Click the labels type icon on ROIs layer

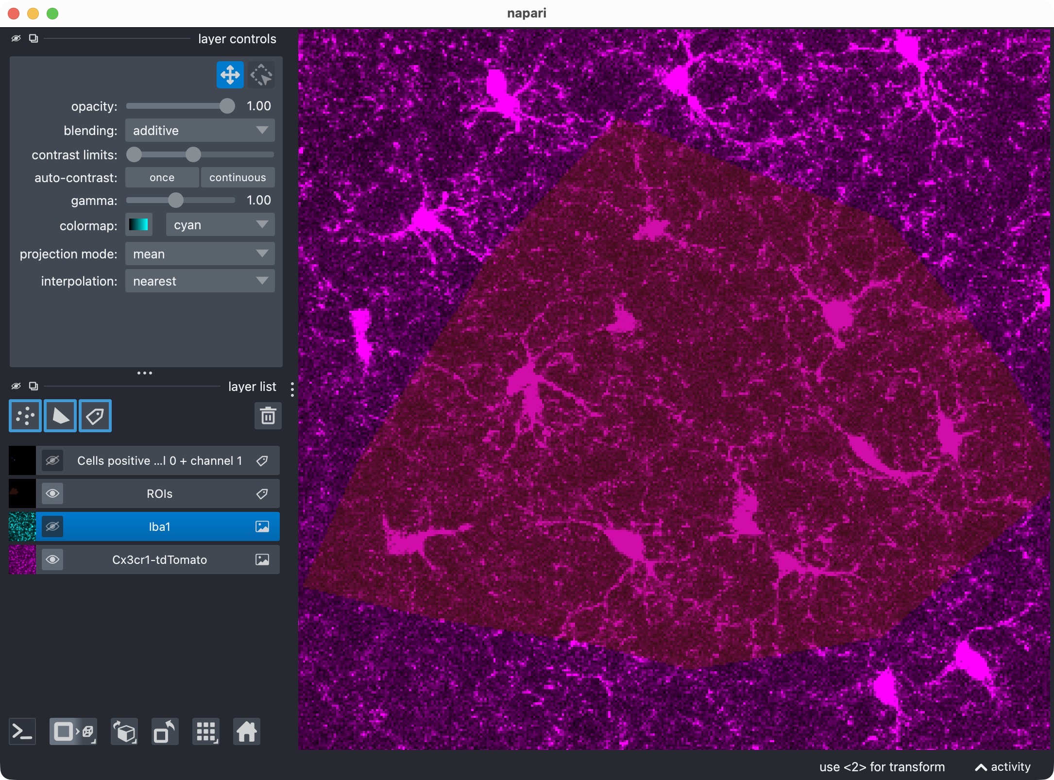(x=262, y=494)
